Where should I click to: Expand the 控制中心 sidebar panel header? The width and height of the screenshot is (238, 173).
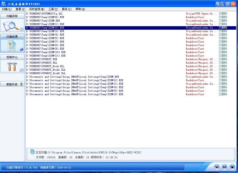click(x=12, y=57)
